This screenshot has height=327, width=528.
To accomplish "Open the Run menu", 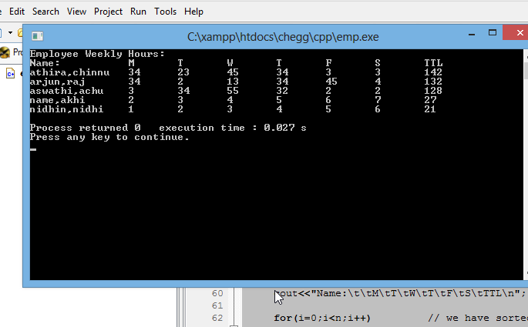I will (x=138, y=12).
